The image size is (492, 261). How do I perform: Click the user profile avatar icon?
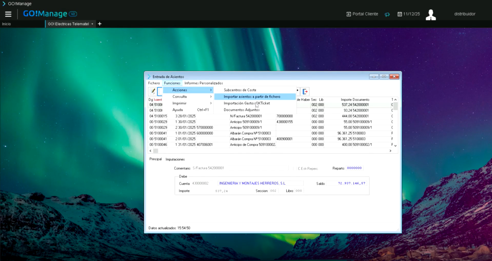(431, 15)
